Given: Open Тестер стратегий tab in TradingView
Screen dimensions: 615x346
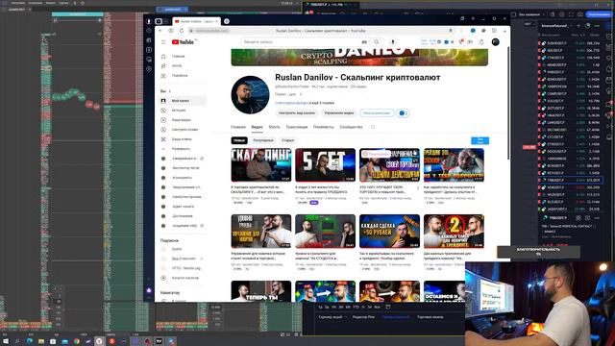Looking at the screenshot, I should (x=396, y=317).
